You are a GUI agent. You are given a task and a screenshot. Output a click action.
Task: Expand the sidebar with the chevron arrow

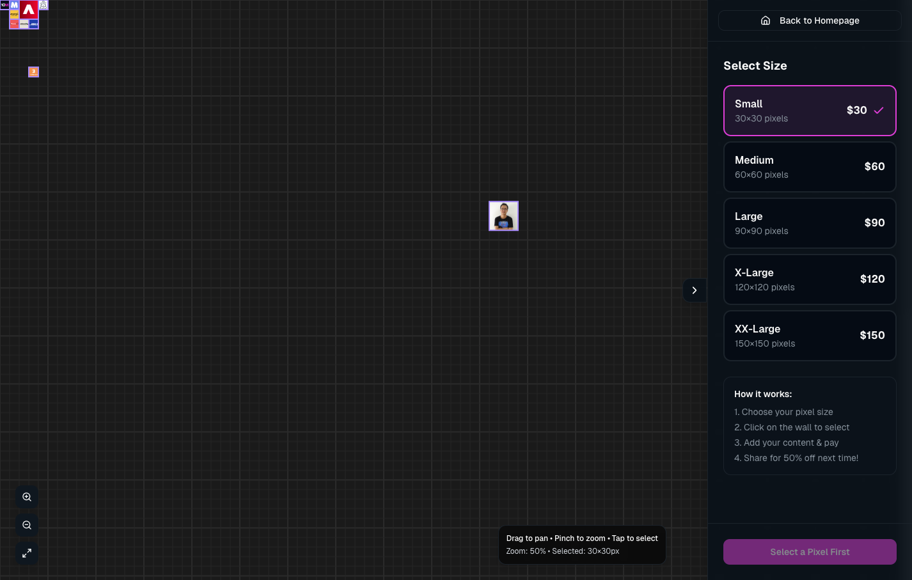(695, 290)
